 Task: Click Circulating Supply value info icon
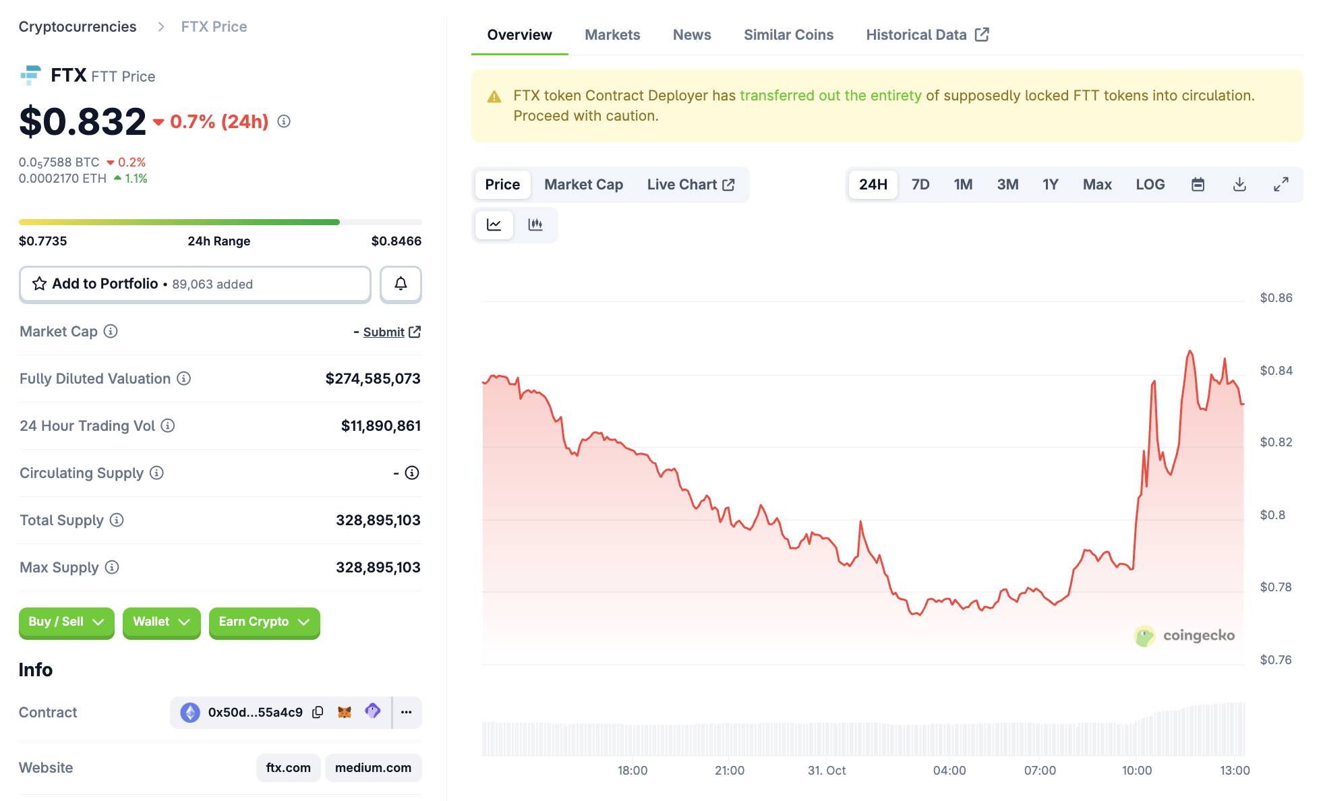[x=412, y=473]
